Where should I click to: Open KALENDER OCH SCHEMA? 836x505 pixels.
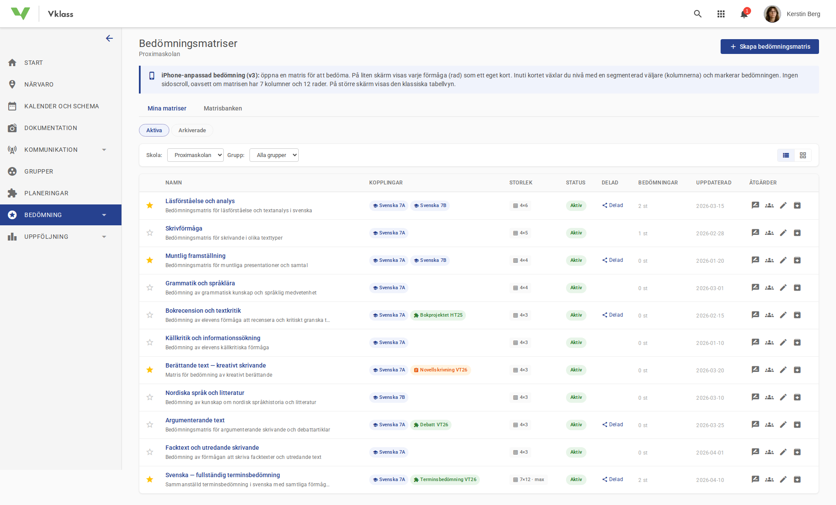tap(61, 106)
